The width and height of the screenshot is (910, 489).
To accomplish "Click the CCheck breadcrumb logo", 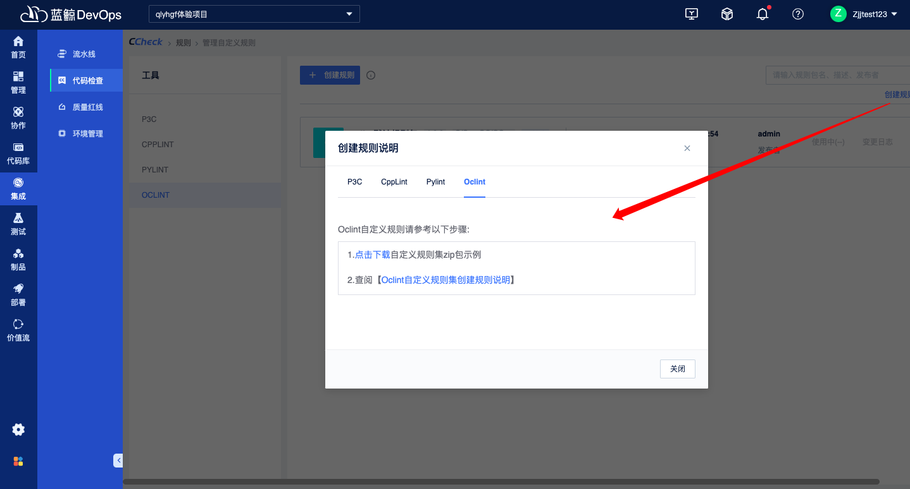I will [x=146, y=42].
